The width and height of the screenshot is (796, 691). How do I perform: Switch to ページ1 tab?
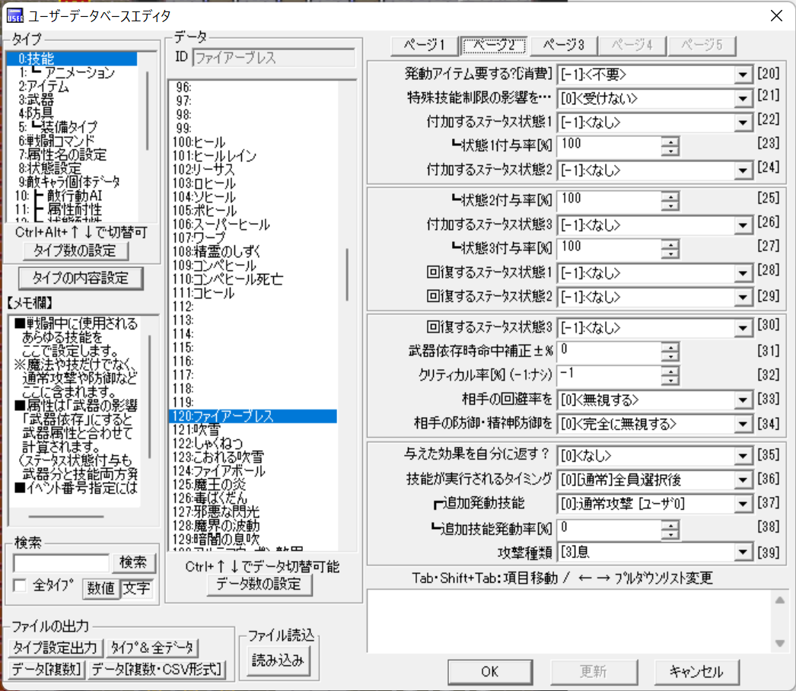coord(425,45)
